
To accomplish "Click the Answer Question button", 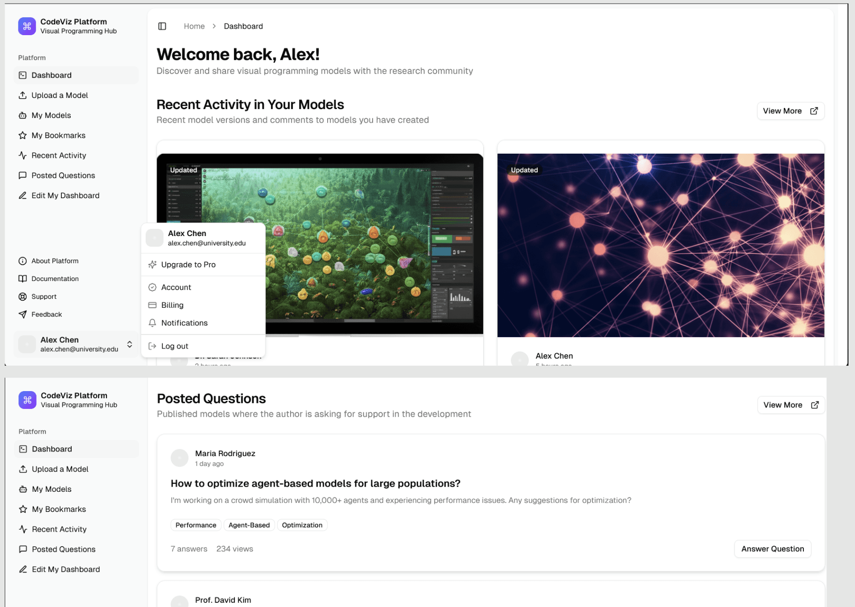I will 772,549.
